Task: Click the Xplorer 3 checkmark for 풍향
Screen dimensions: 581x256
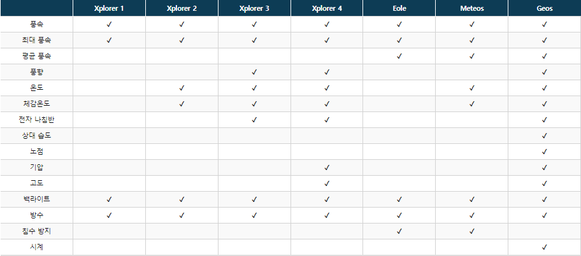Action: tap(254, 72)
